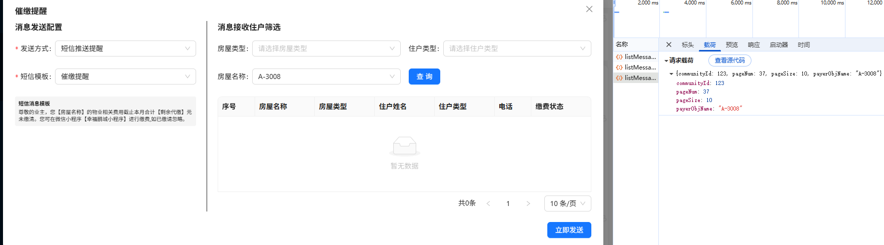Switch to the 预览 tab

[731, 44]
